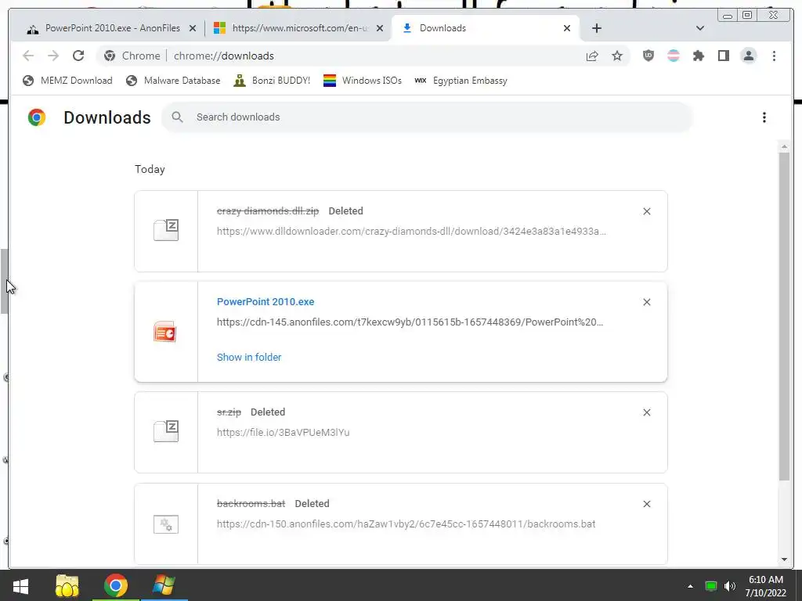
Task: Click the crossed-out crazy-diamonds.dll.zip filename
Action: click(x=268, y=211)
